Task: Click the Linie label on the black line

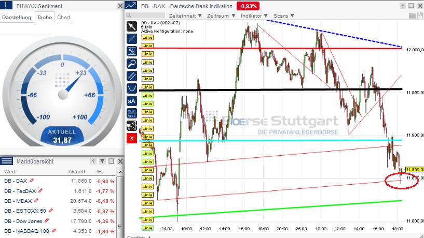Action: pos(147,87)
